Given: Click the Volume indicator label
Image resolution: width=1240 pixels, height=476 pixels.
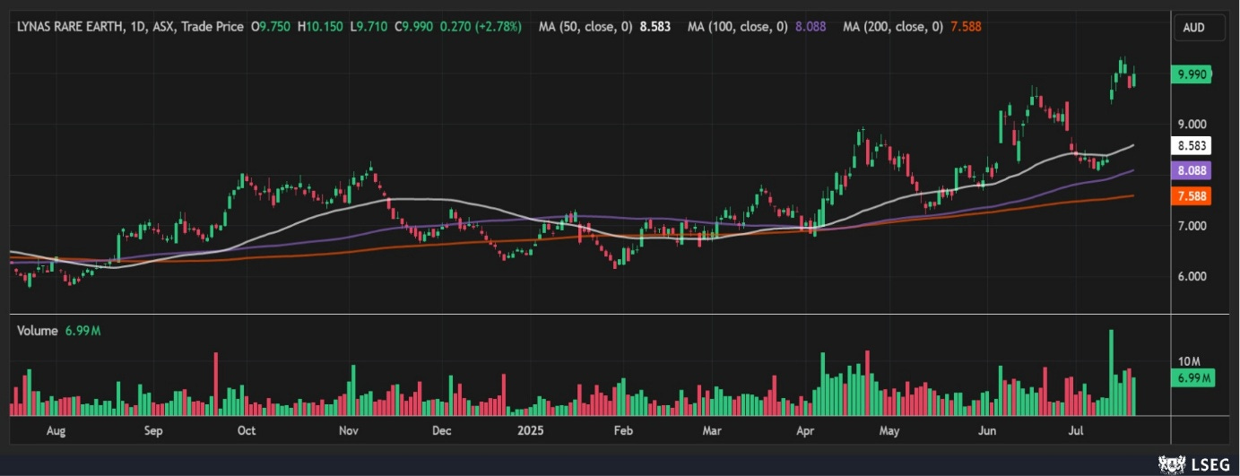Looking at the screenshot, I should click(x=38, y=331).
